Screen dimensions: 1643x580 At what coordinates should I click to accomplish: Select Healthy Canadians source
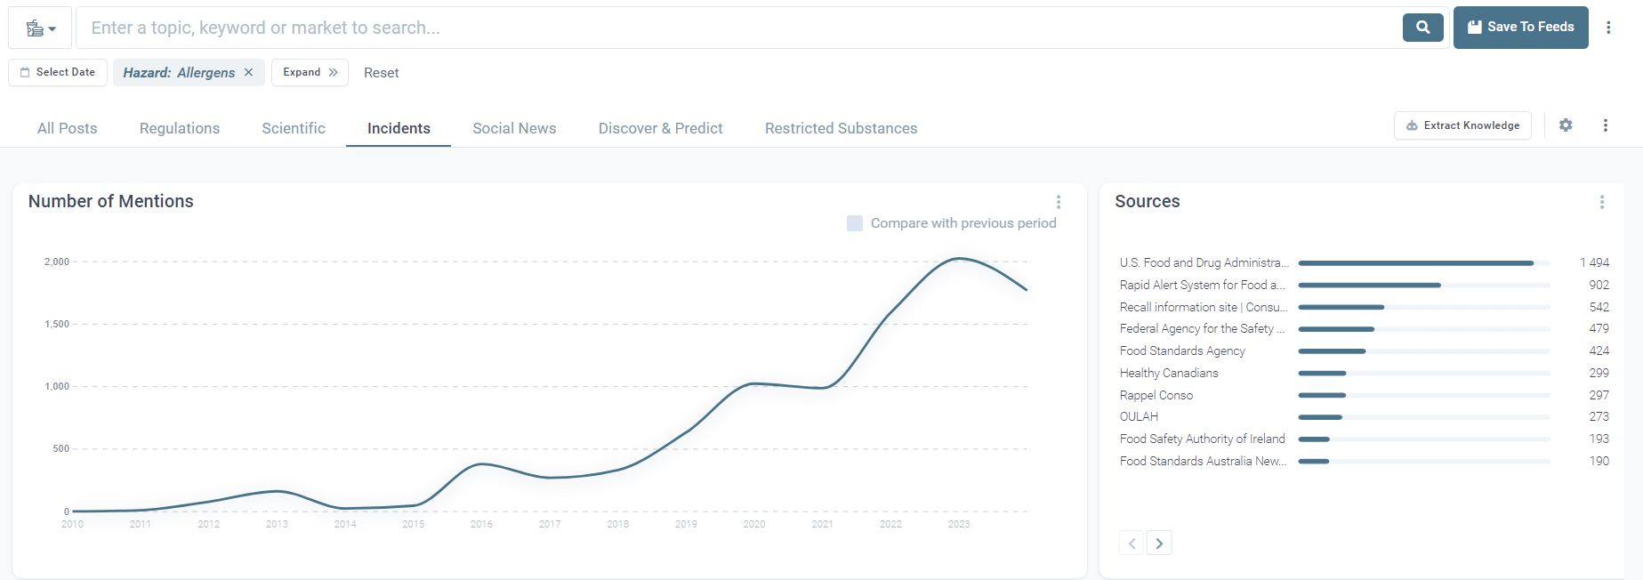1169,373
